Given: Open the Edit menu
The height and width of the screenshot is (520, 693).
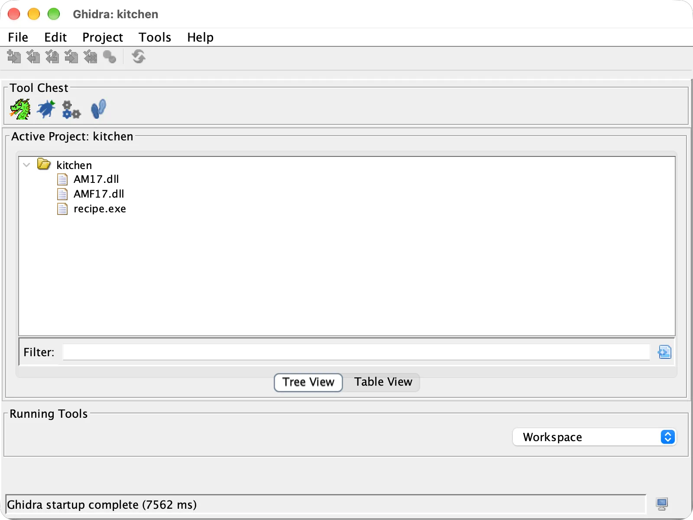Looking at the screenshot, I should 55,37.
